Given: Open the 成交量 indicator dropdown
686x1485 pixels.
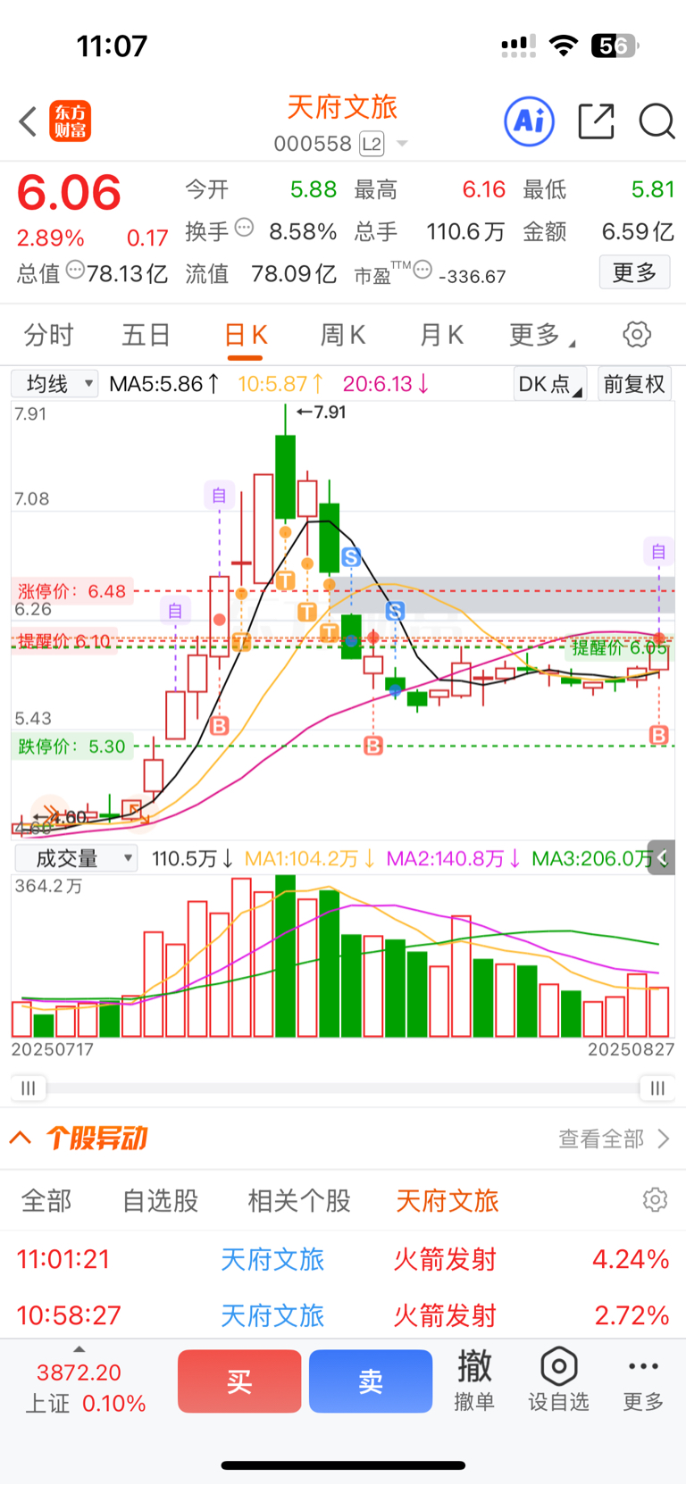Looking at the screenshot, I should 76,859.
